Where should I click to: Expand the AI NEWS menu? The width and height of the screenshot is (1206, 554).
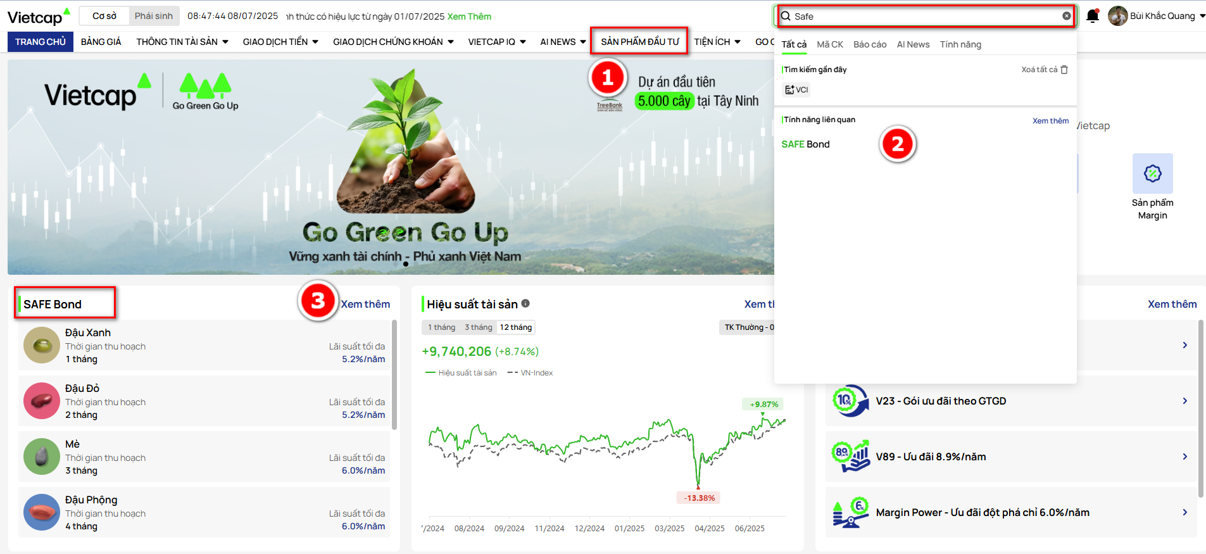pos(563,42)
